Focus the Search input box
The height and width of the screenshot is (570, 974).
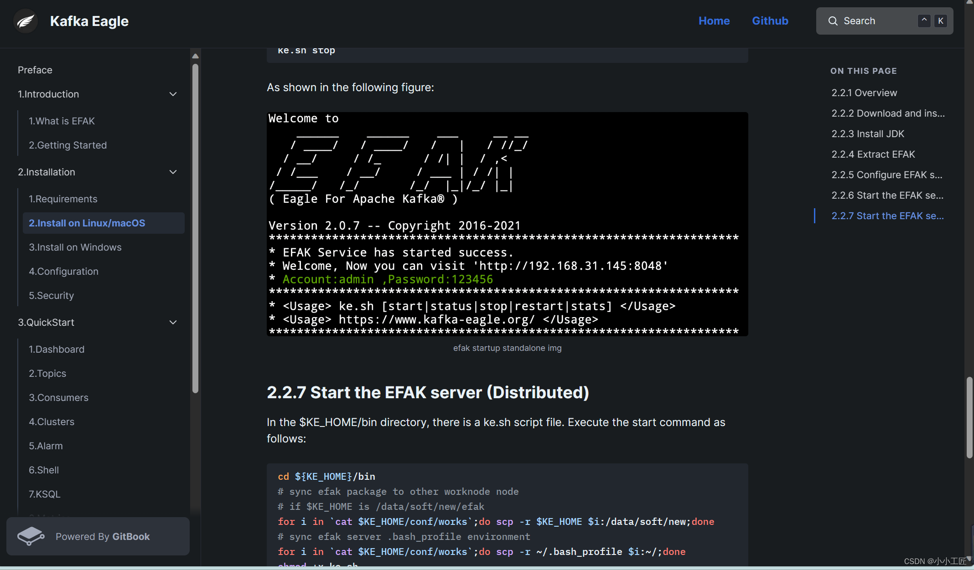(884, 21)
